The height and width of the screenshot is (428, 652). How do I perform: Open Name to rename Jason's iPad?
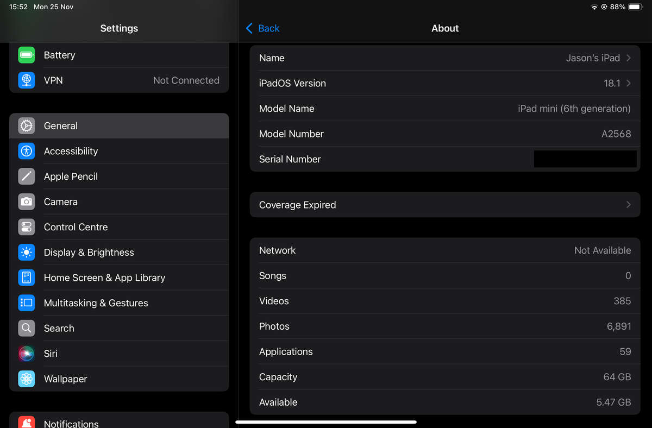tap(445, 58)
